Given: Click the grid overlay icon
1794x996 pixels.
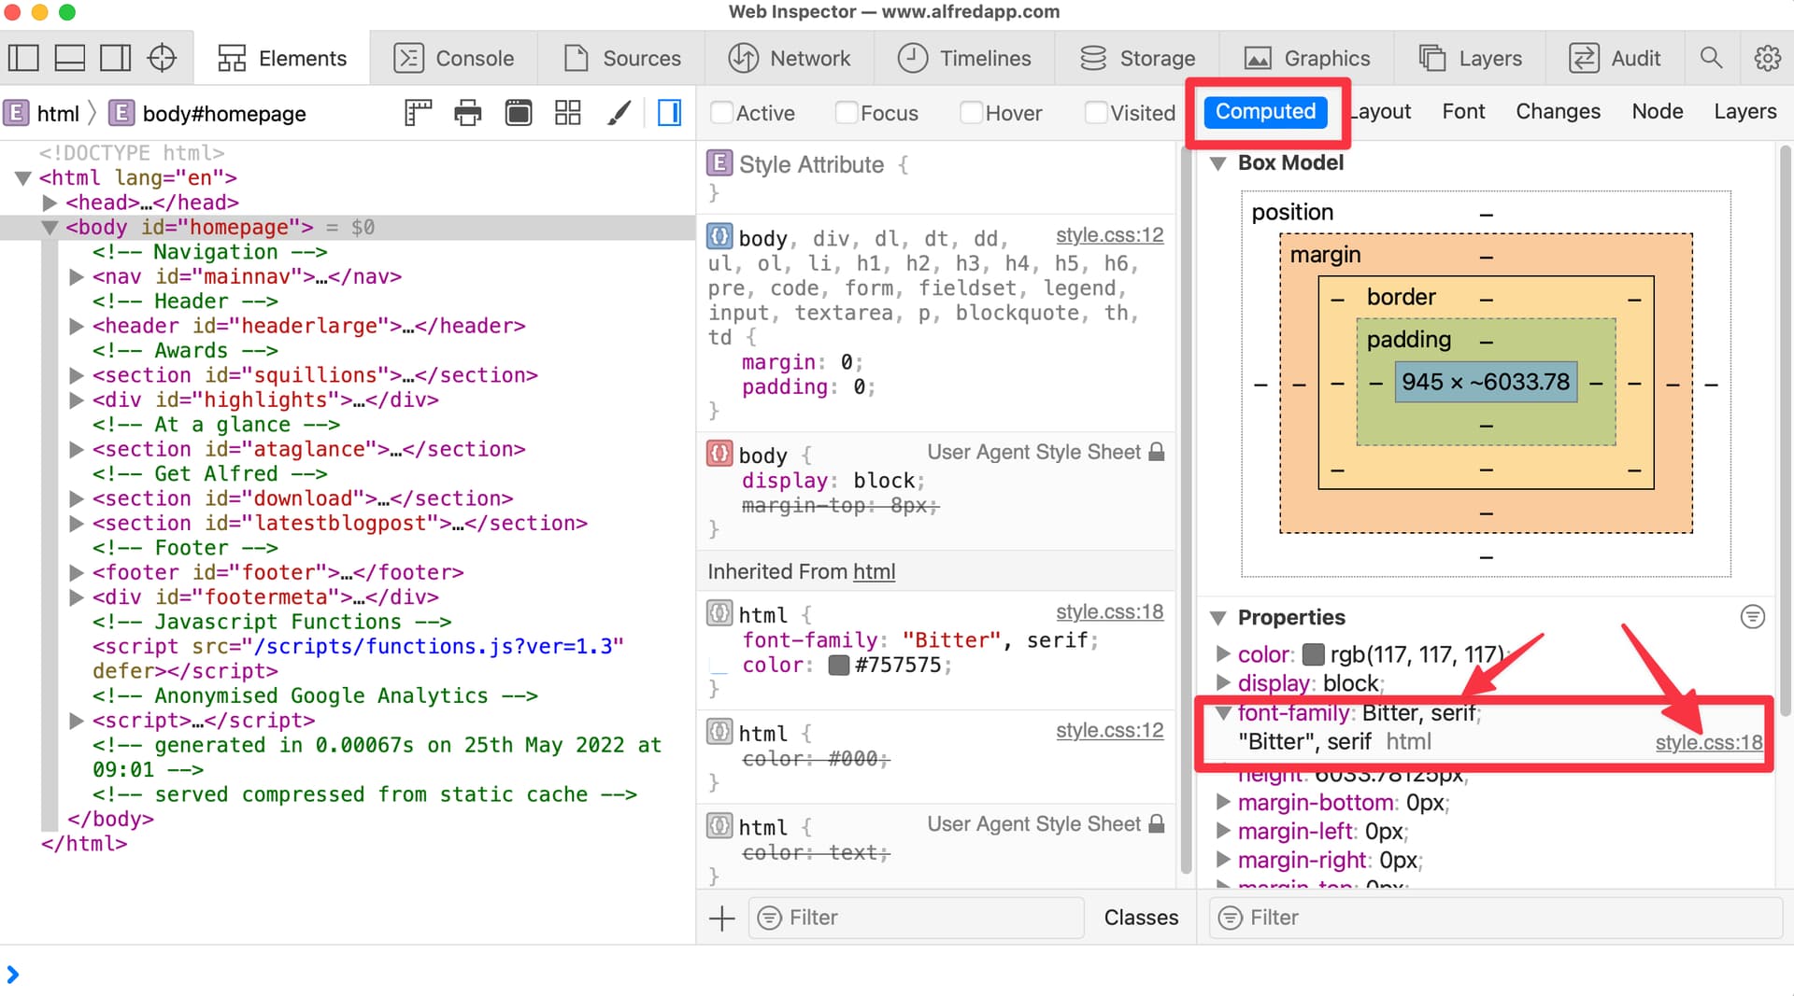Looking at the screenshot, I should click(567, 113).
